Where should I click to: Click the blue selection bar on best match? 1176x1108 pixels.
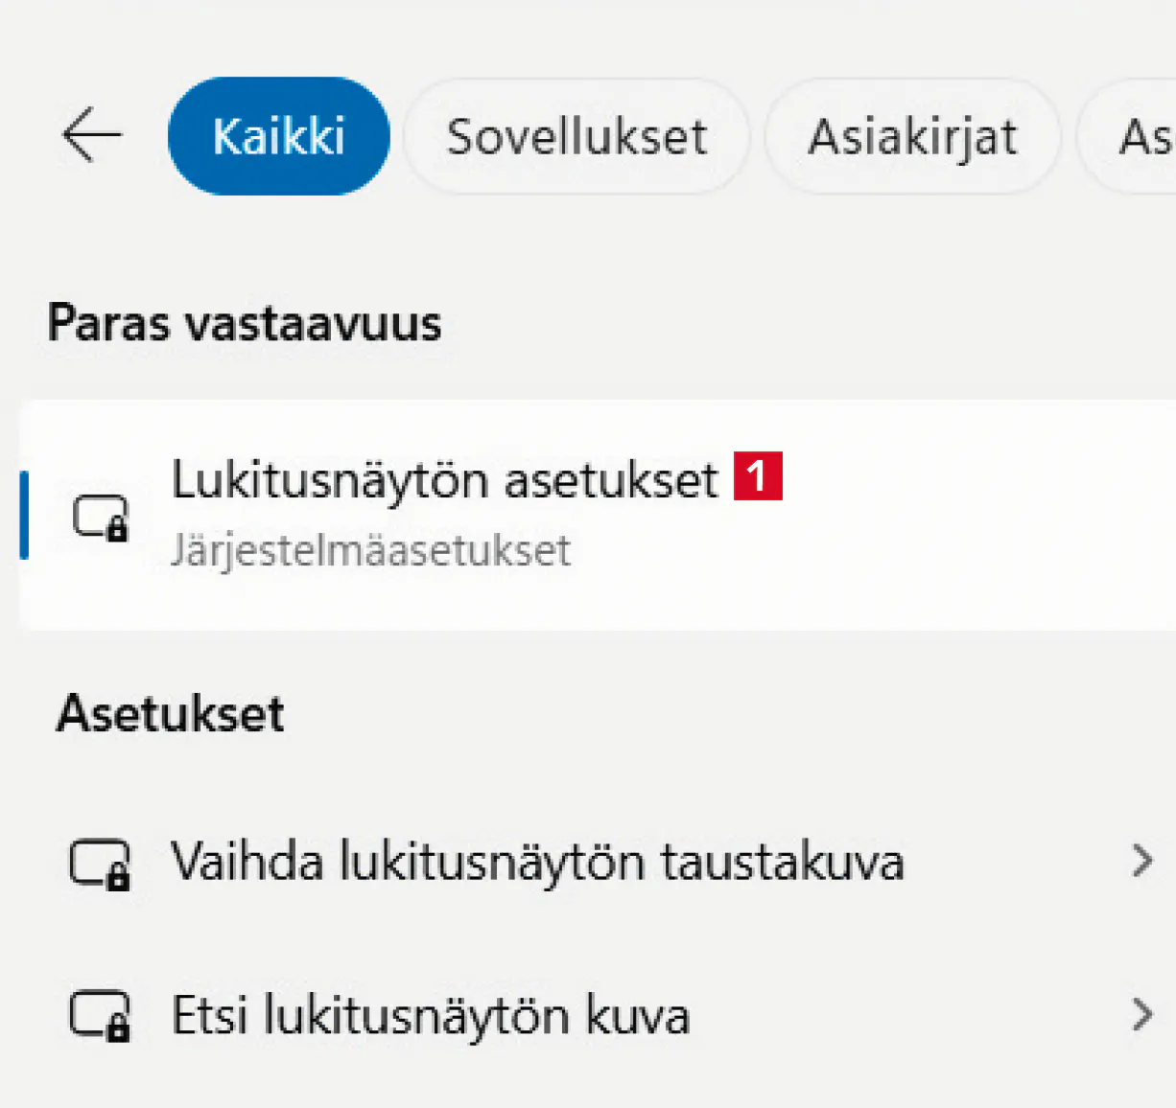click(24, 515)
